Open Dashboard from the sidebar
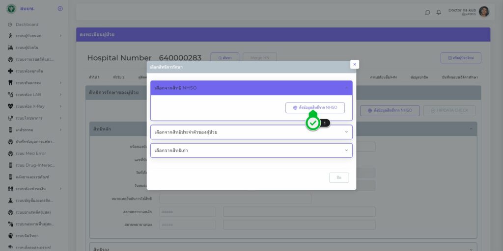The image size is (503, 251). pyautogui.click(x=27, y=25)
